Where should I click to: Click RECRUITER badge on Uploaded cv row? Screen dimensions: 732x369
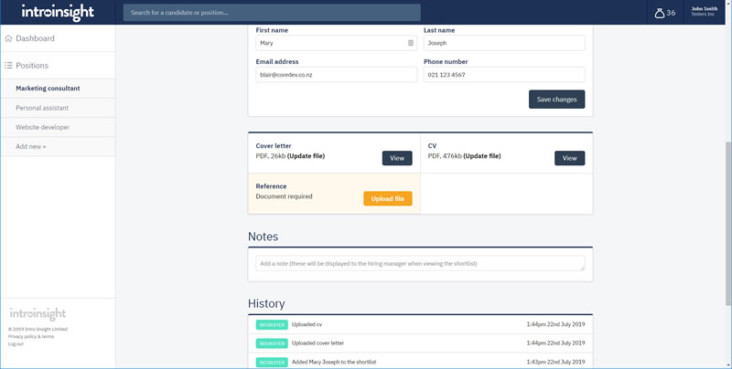(x=272, y=325)
